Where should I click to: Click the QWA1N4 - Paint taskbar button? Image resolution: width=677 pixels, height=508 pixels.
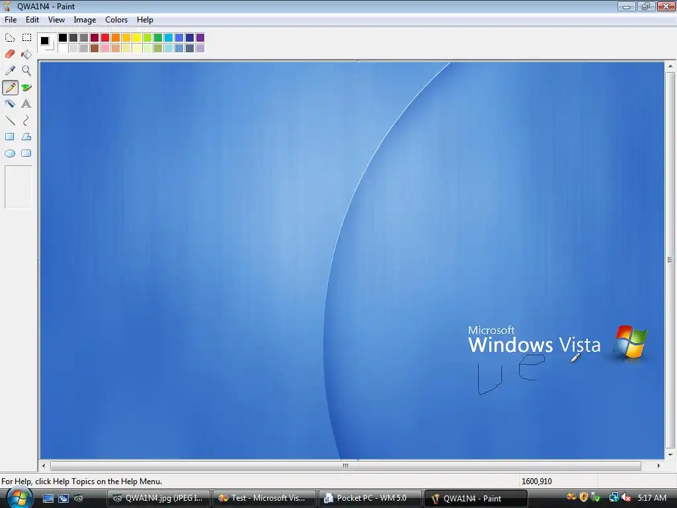click(x=476, y=498)
